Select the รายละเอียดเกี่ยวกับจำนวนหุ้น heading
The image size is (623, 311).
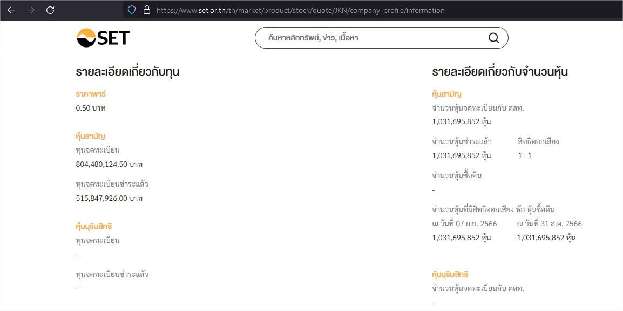tap(499, 72)
